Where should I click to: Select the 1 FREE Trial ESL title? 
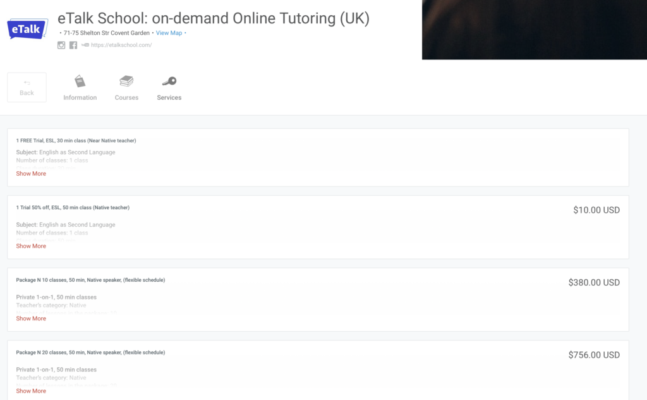[x=76, y=141]
